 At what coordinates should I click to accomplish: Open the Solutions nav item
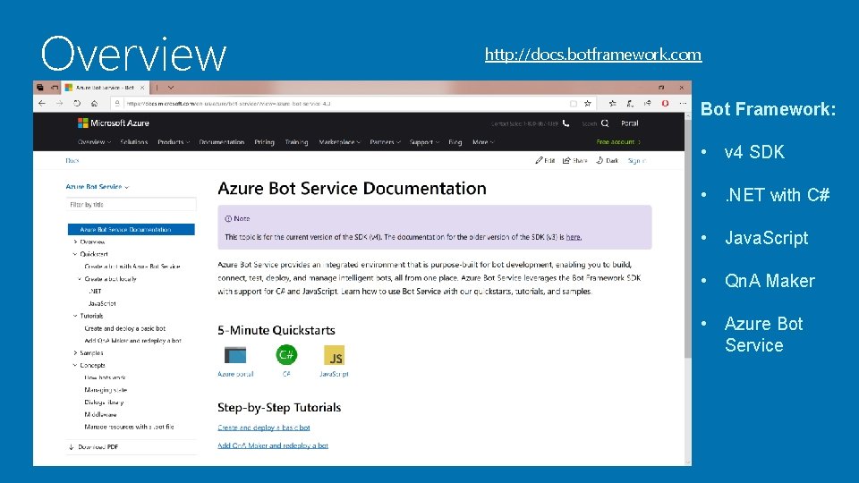point(133,142)
